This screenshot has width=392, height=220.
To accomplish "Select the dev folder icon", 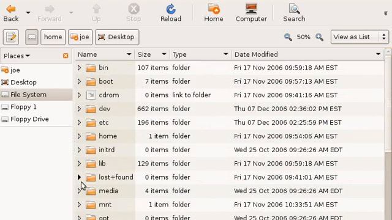I will coord(91,109).
